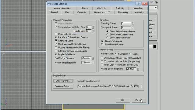This screenshot has width=195, height=110.
Task: Toggle Mask Viewport to Safe Region
Action: tap(56, 44)
